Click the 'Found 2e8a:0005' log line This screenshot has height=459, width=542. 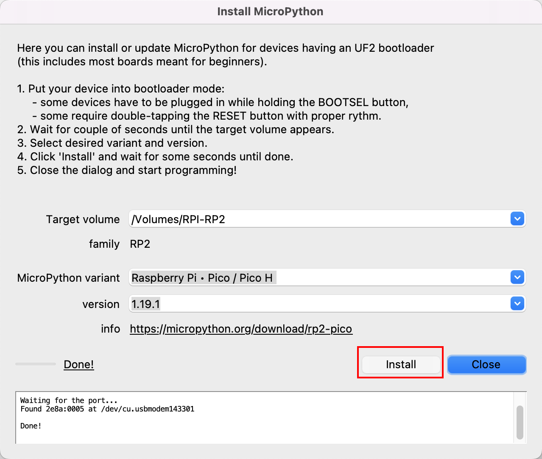click(x=107, y=409)
